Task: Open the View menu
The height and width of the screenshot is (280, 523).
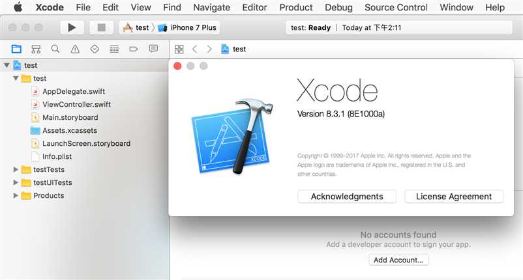Action: coord(141,7)
